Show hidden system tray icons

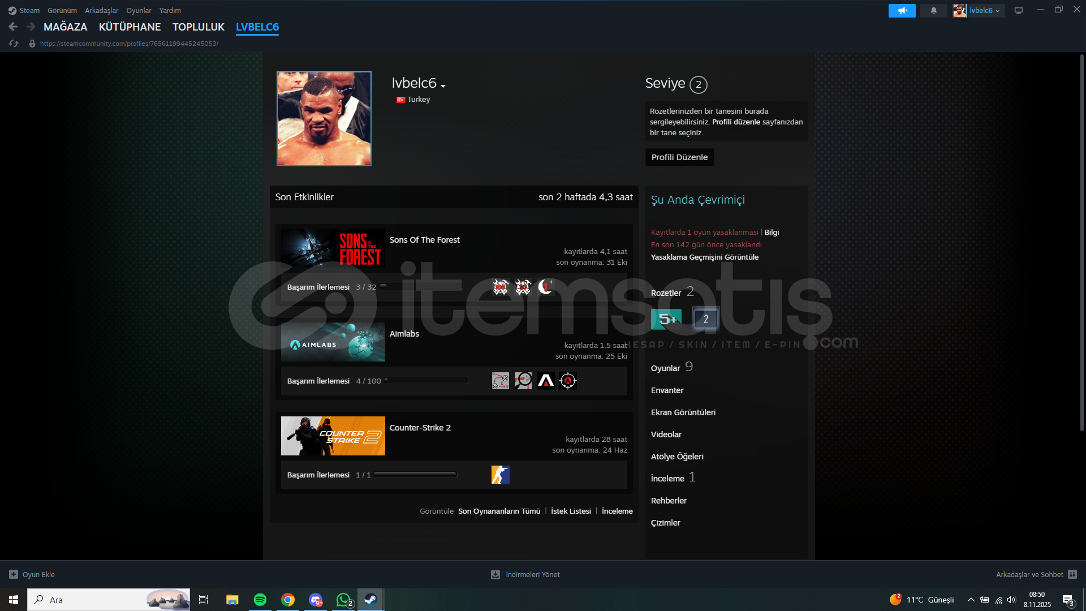(971, 600)
